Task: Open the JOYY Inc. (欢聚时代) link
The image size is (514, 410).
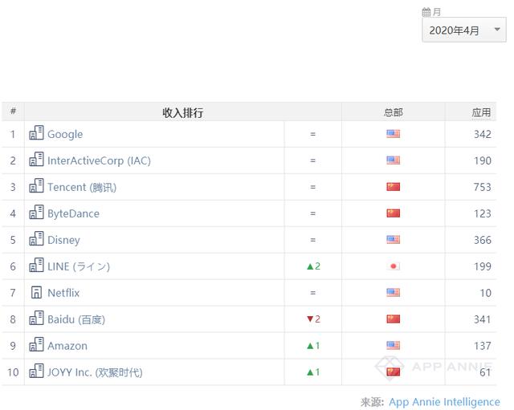Action: 95,372
